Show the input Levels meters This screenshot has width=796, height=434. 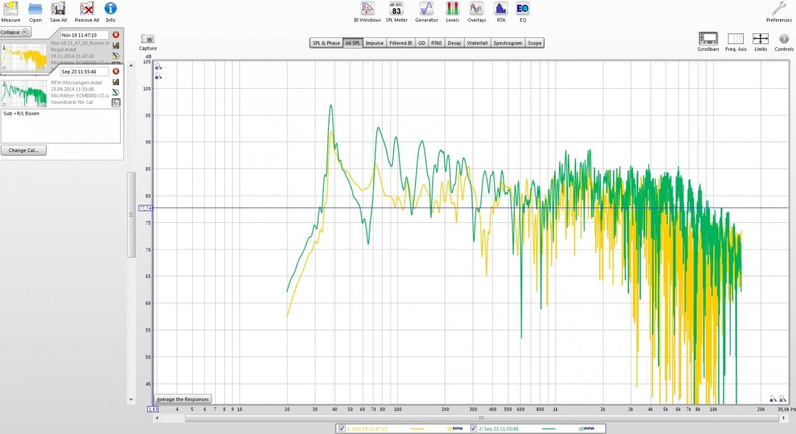pos(453,11)
